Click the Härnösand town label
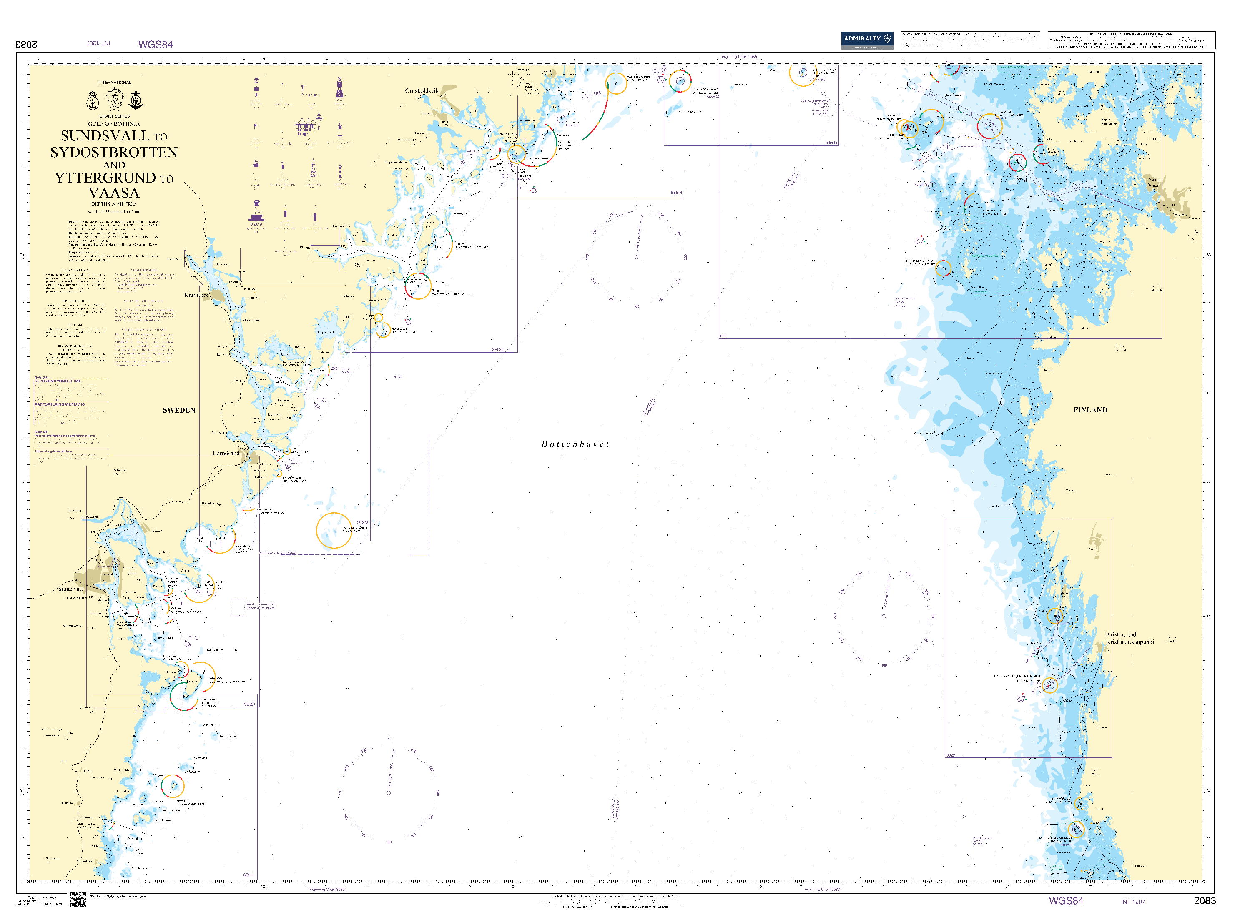1255x910 pixels. (226, 454)
